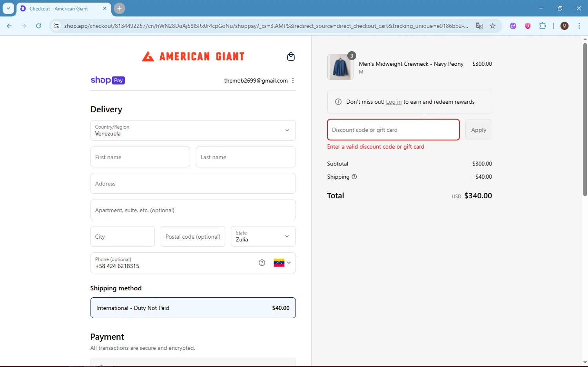Click the Apply discount button
This screenshot has height=367, width=588.
point(479,130)
